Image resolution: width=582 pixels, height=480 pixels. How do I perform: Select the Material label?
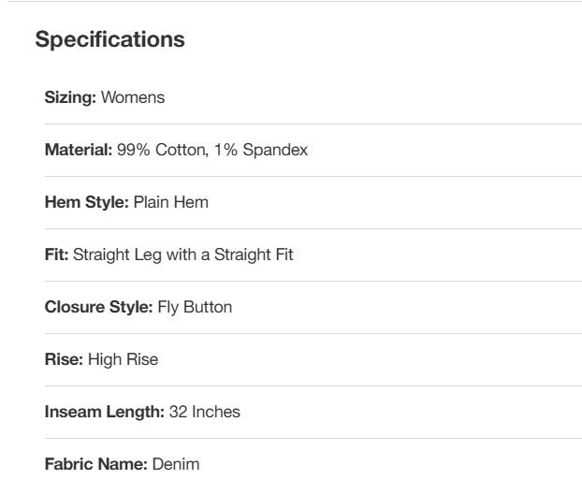coord(79,150)
